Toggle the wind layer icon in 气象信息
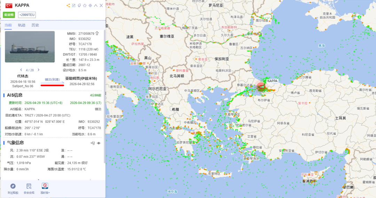This screenshot has height=198, width=376. [93, 143]
